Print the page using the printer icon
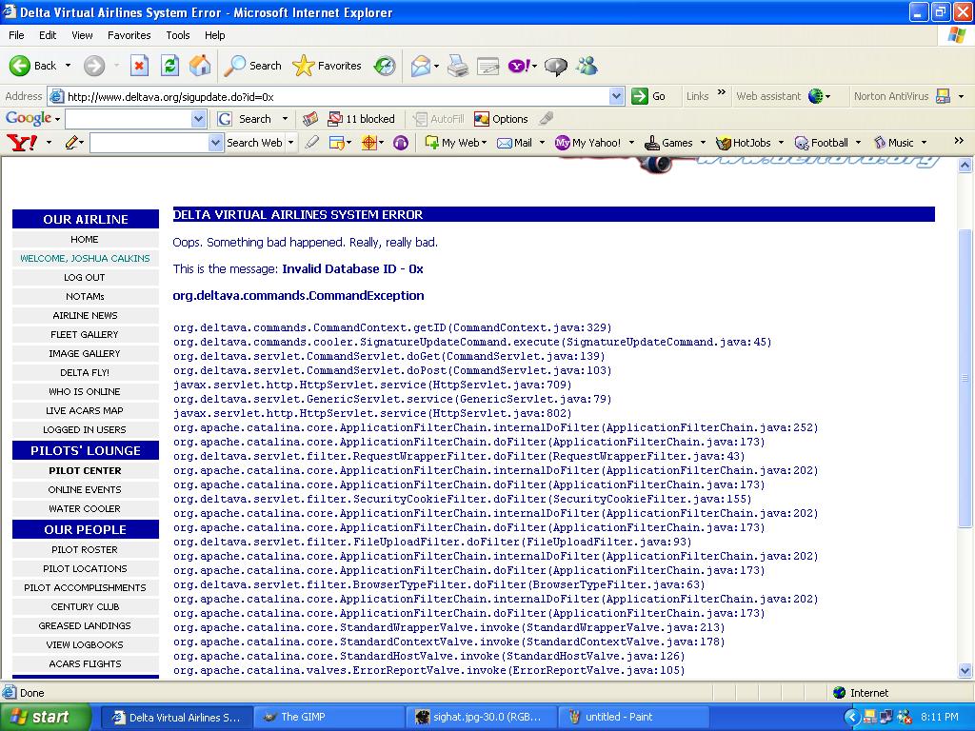Screen dimensions: 975x731 click(458, 66)
